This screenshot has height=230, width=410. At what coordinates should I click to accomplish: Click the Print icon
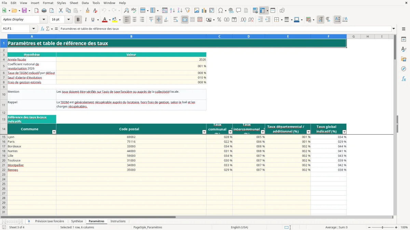tap(44, 11)
